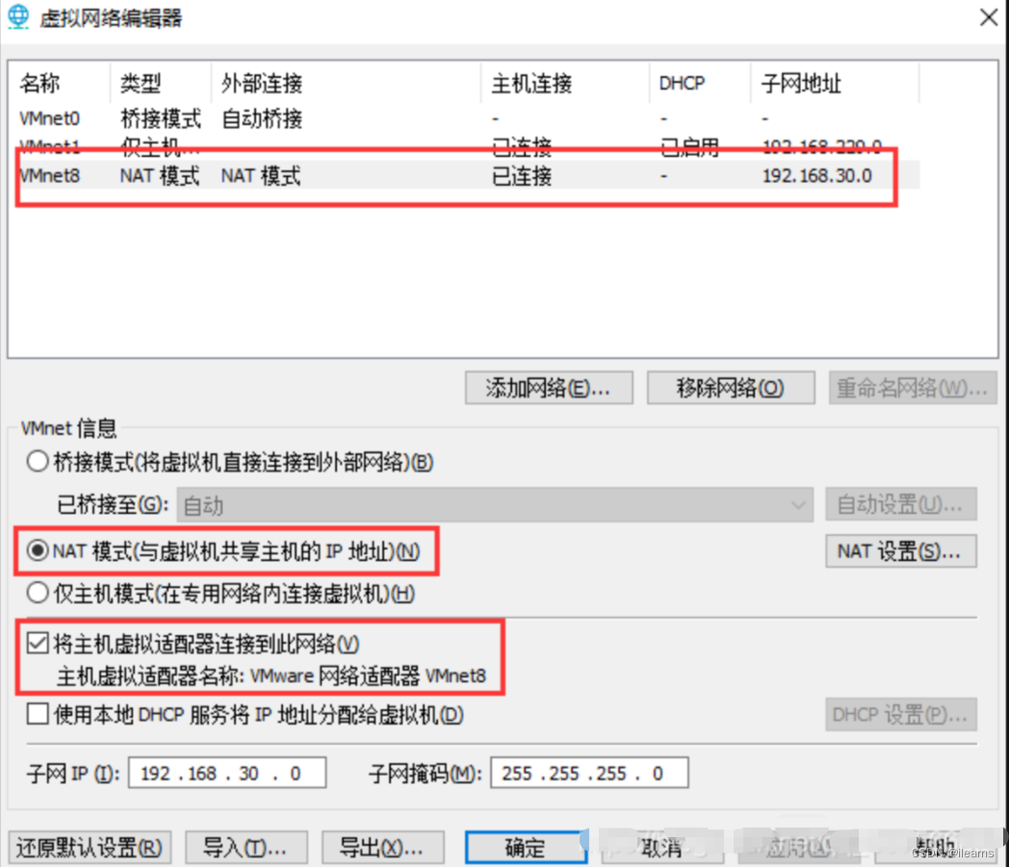Click 自动桥接 in VMnet0 row
Viewport: 1009px width, 867px height.
pyautogui.click(x=262, y=118)
